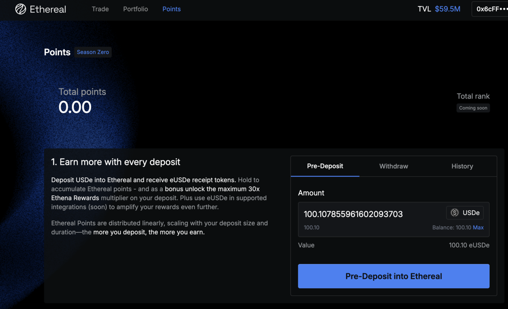508x309 pixels.
Task: Click the Total rank label
Action: pos(473,96)
